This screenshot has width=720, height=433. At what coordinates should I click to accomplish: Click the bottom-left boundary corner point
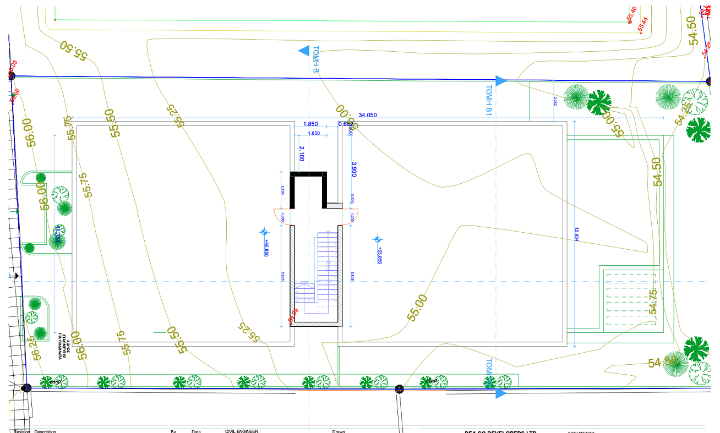click(25, 388)
